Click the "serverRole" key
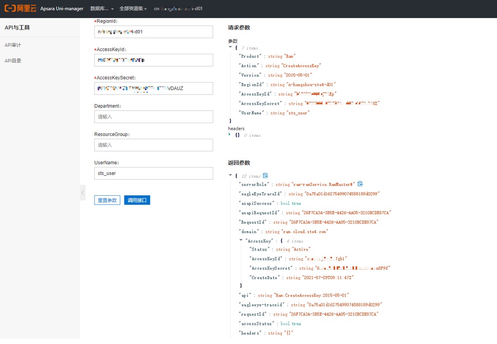This screenshot has width=497, height=344. tap(254, 184)
